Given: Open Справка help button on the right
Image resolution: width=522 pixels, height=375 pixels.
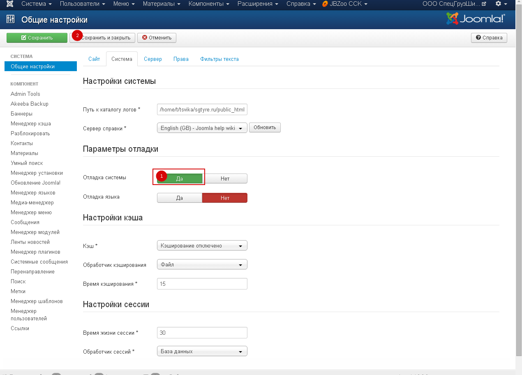Looking at the screenshot, I should coord(489,38).
